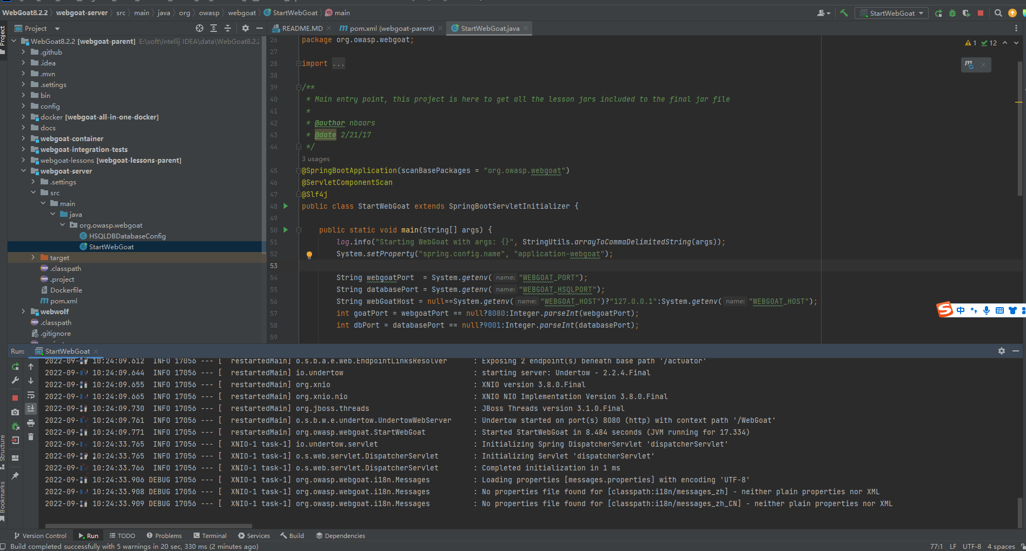Open editor tabs more-options menu

(x=1016, y=28)
